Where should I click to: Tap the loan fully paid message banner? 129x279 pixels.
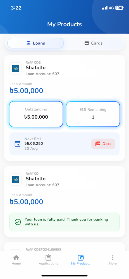pyautogui.click(x=64, y=222)
